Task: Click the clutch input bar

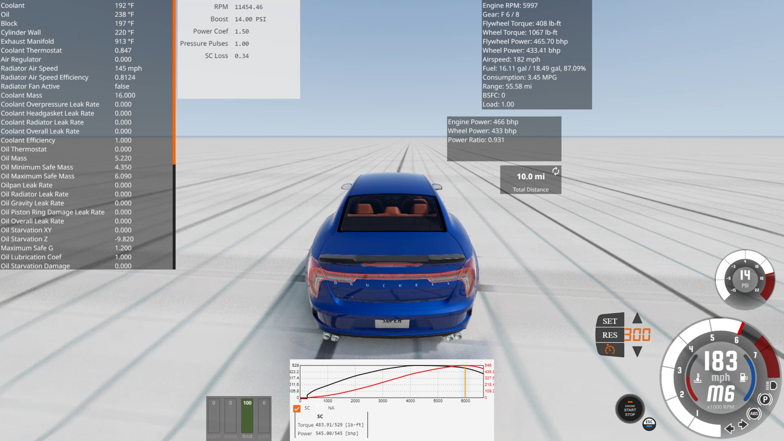Action: pyautogui.click(x=213, y=416)
